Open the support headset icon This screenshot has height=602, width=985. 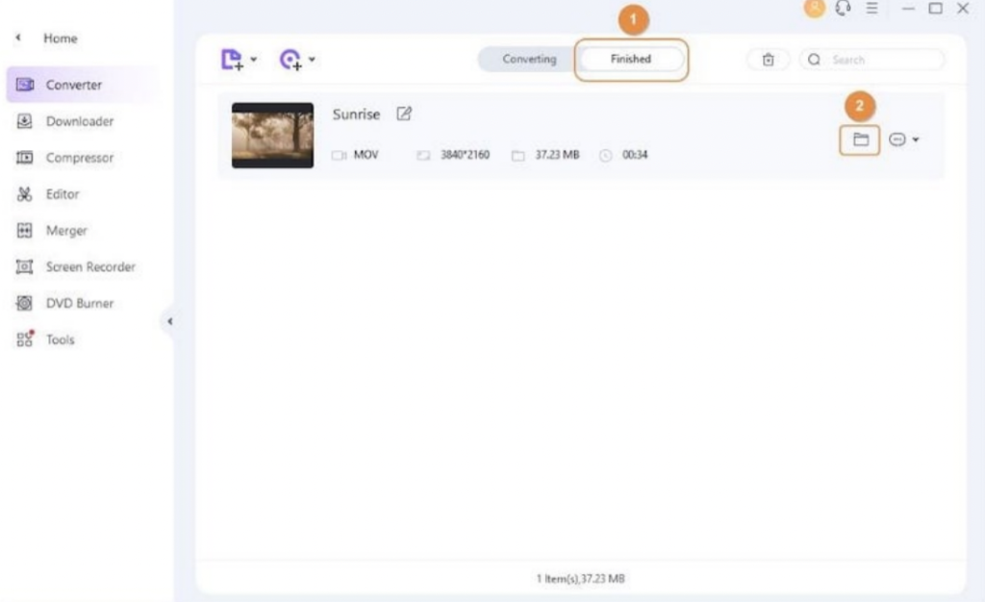[843, 8]
